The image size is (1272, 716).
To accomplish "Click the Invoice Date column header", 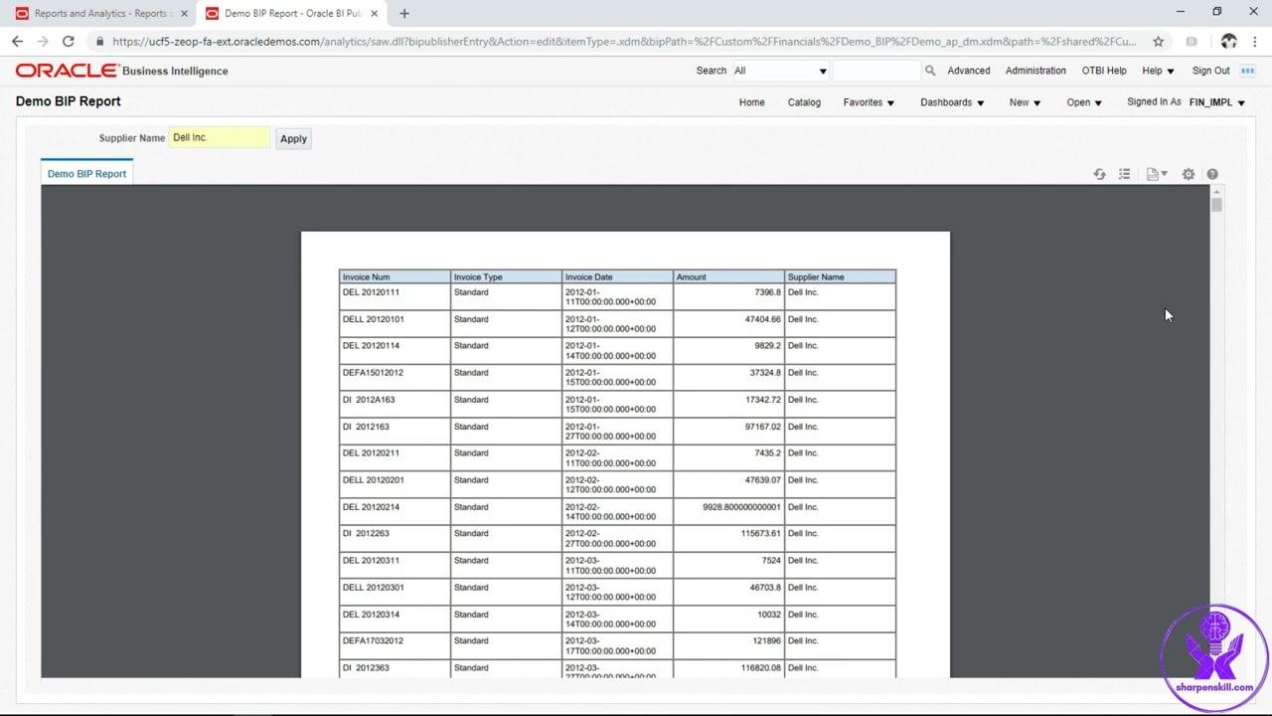I will pyautogui.click(x=617, y=276).
